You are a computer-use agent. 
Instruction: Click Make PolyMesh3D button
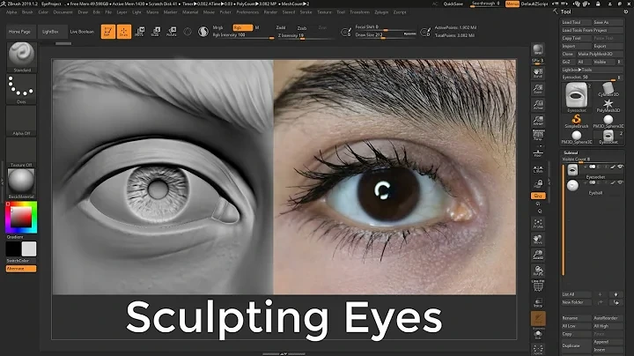click(x=600, y=54)
